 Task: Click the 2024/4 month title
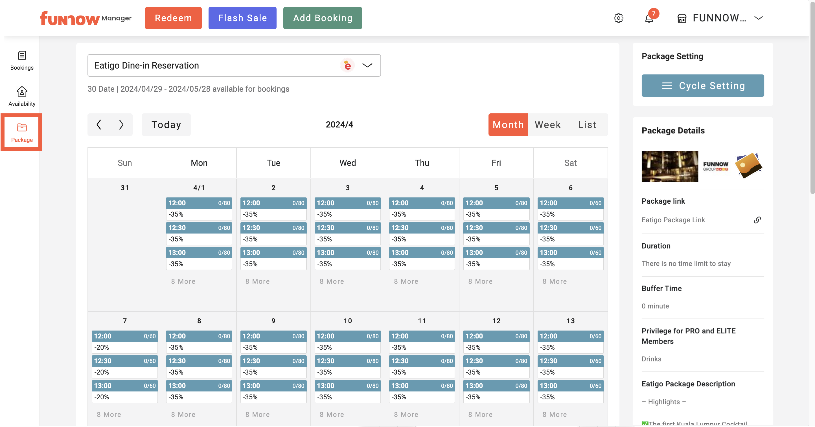coord(339,125)
